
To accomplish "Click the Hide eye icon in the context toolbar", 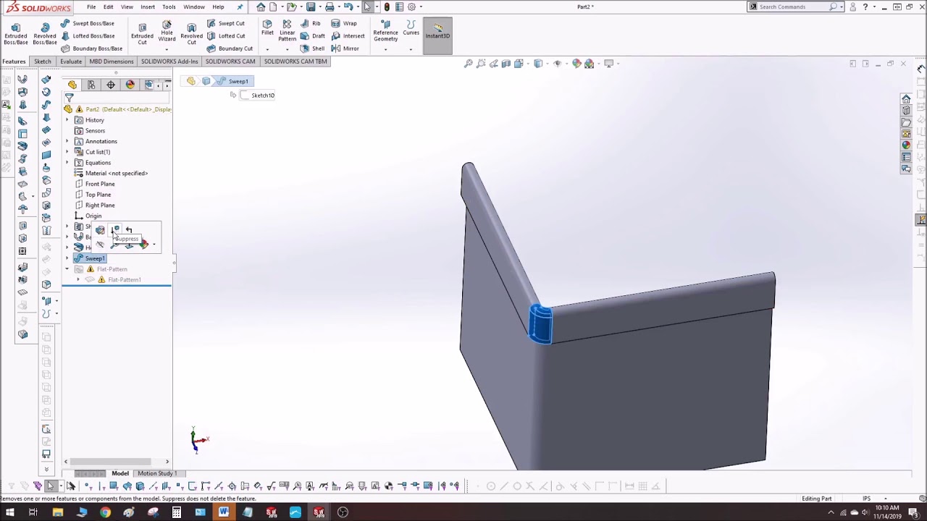I will 100,245.
